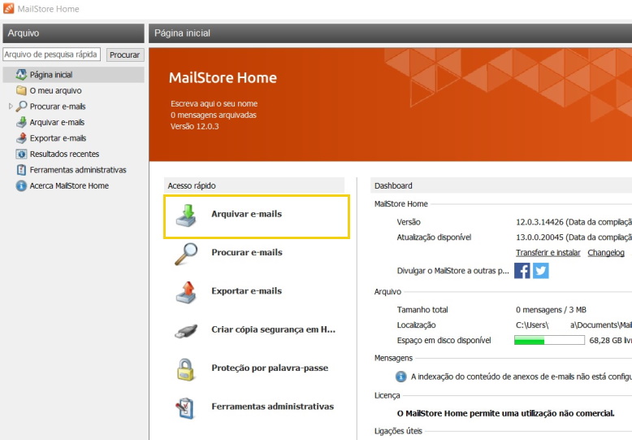The image size is (632, 440).
Task: Click the version value '12.0.3.14426'
Action: 539,222
